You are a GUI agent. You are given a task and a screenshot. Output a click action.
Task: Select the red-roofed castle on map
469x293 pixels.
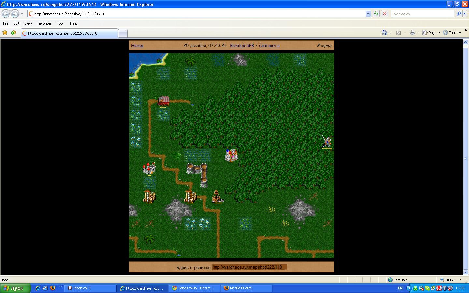click(x=149, y=169)
